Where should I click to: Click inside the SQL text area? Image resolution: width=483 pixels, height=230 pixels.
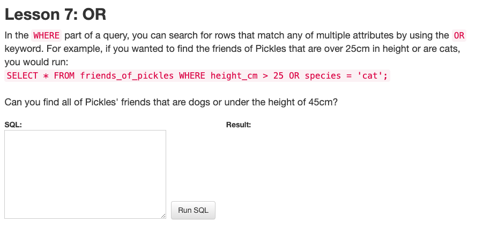pos(85,174)
